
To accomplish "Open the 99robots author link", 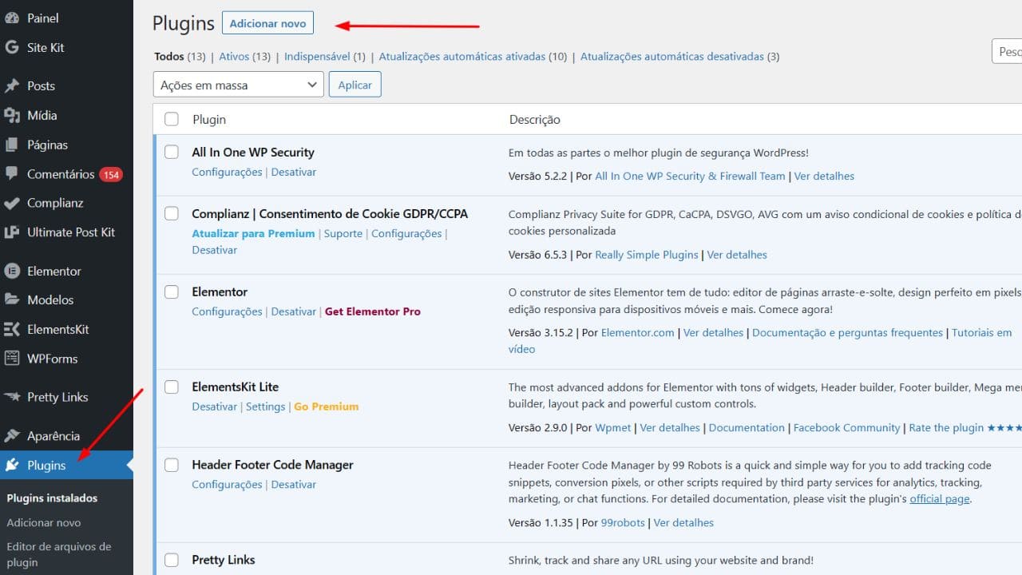I will point(623,522).
